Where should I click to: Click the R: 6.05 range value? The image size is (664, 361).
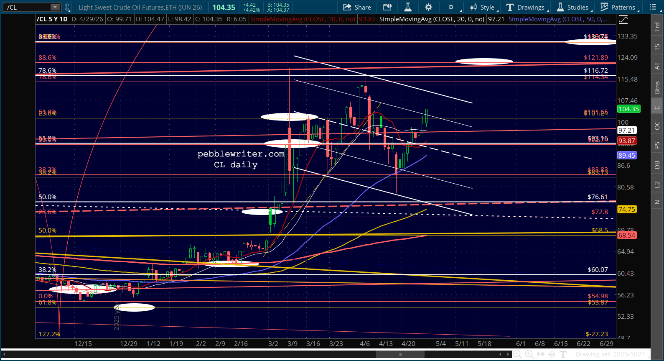(236, 19)
